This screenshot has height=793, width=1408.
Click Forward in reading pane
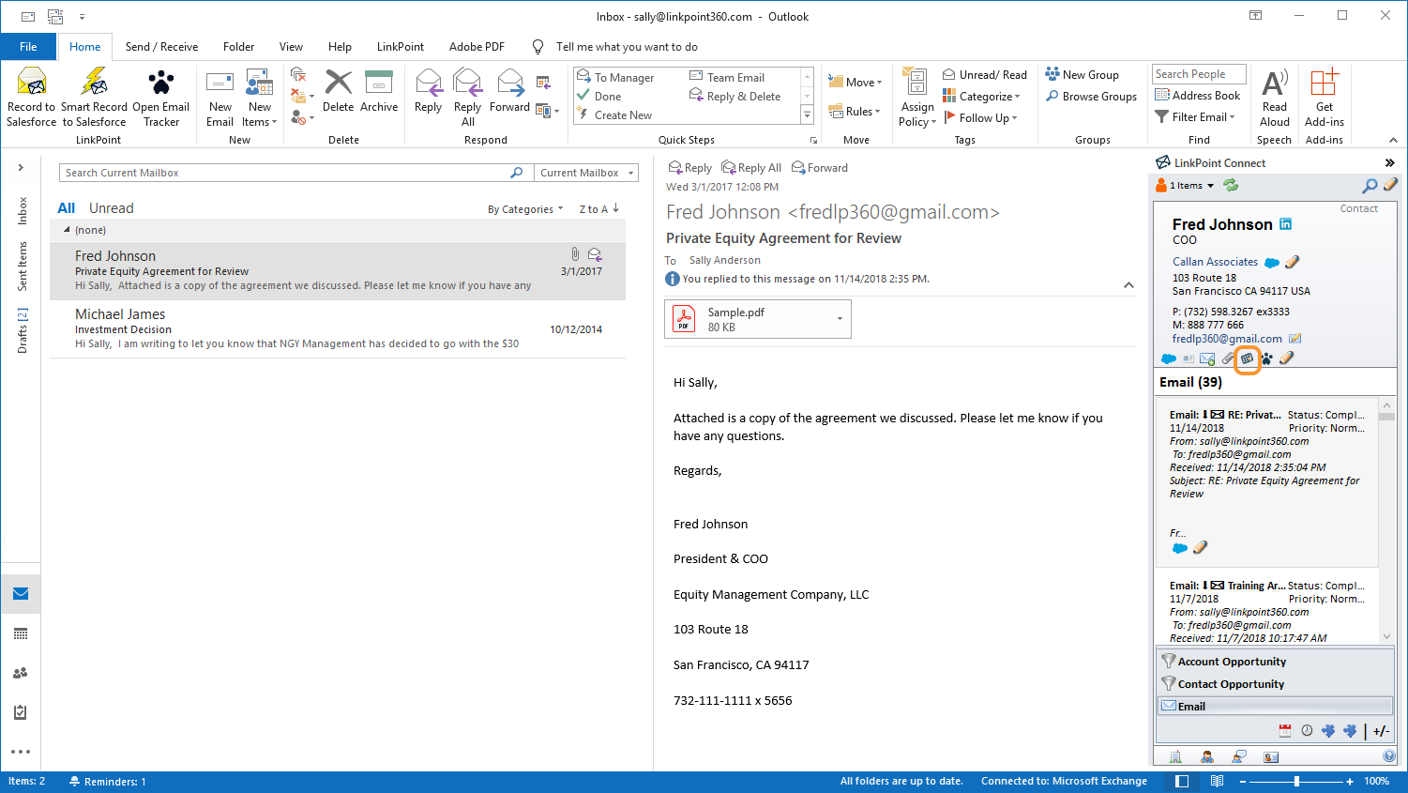(819, 168)
